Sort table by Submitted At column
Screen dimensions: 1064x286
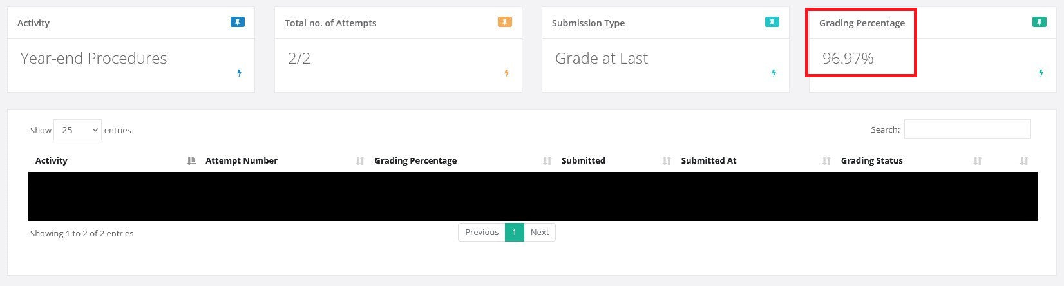[708, 161]
